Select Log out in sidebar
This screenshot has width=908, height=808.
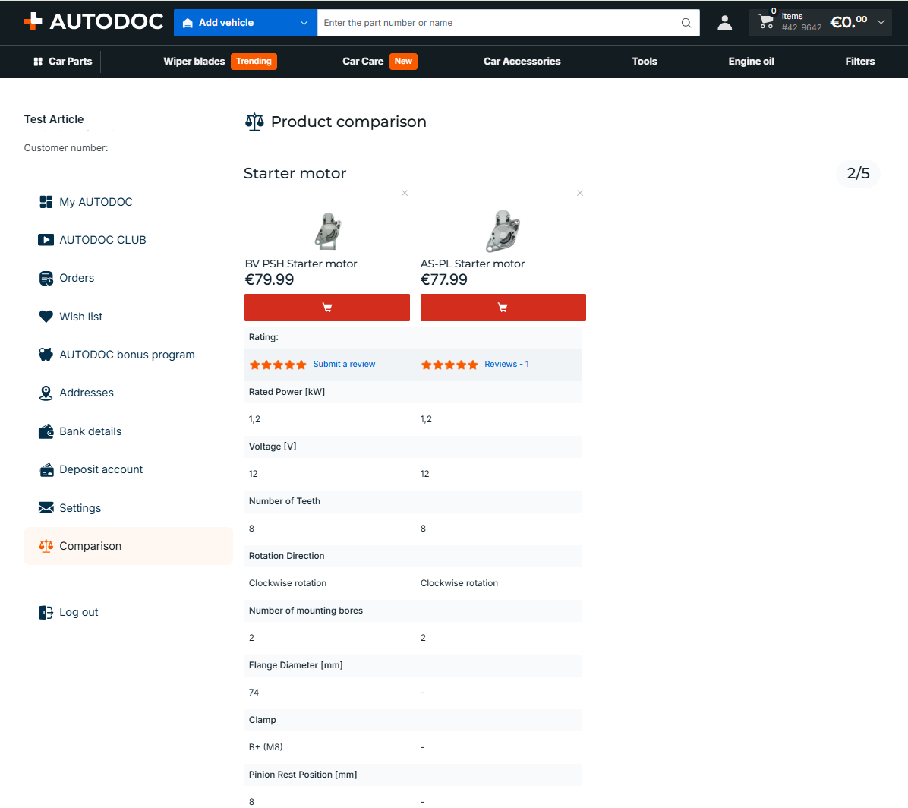(x=79, y=612)
